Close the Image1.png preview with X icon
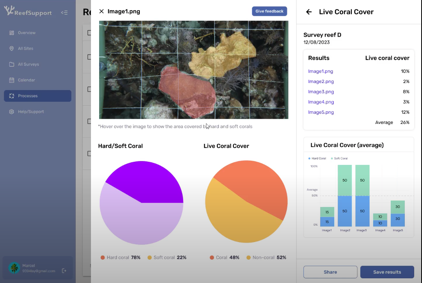 (101, 12)
